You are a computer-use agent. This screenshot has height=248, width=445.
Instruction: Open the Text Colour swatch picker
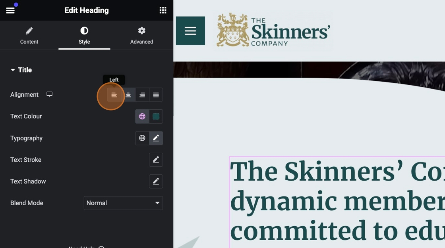[x=156, y=116]
